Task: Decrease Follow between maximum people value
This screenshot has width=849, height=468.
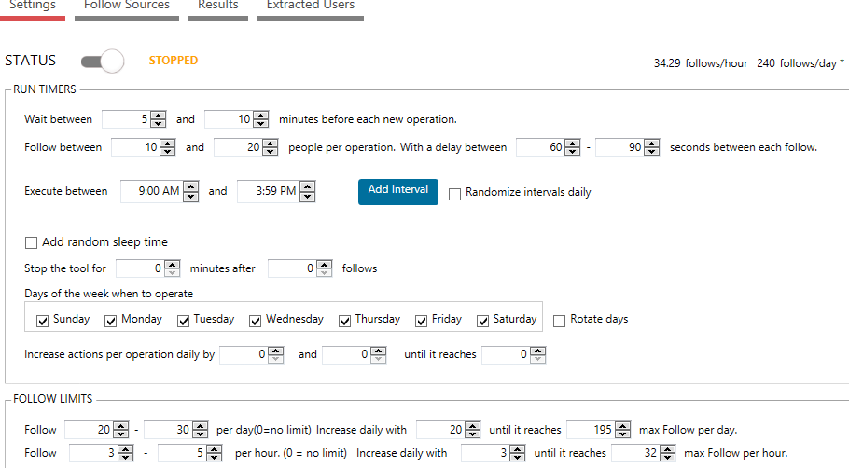Action: coord(270,151)
